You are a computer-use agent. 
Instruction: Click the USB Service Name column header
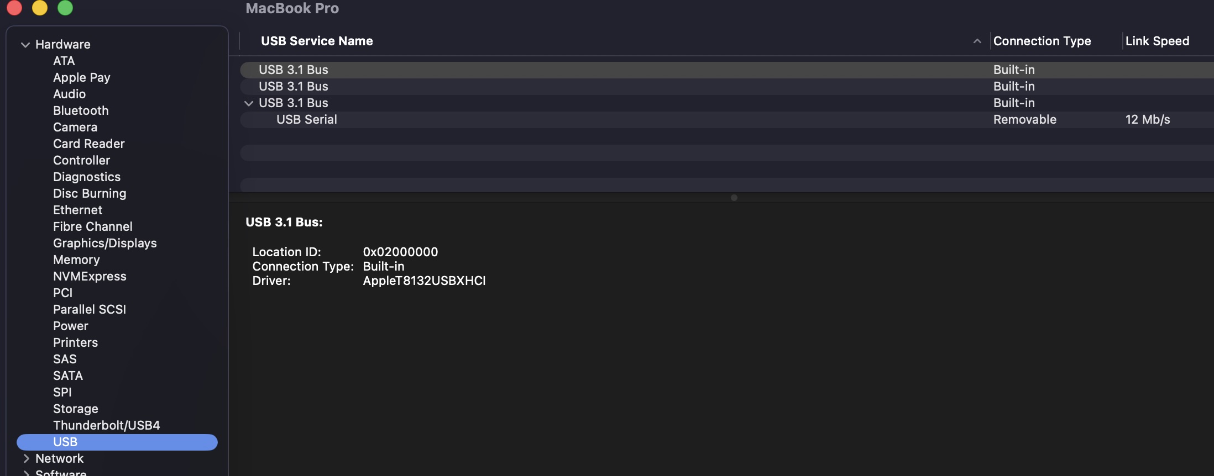(x=317, y=41)
